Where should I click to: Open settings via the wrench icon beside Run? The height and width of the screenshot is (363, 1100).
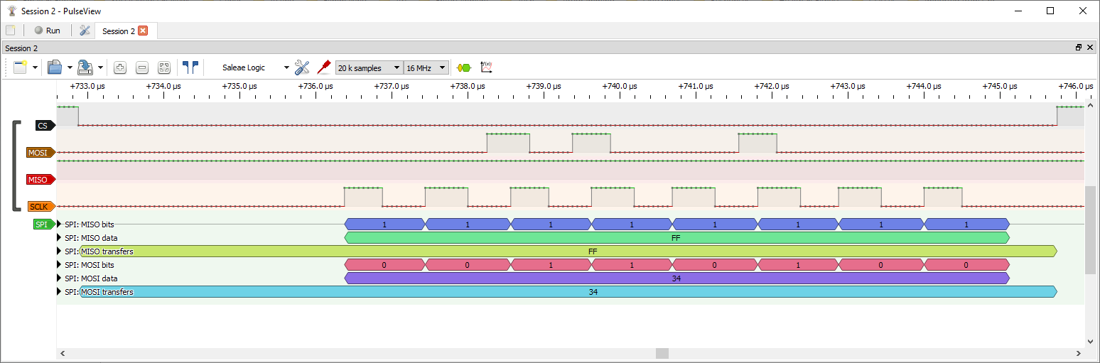click(85, 31)
